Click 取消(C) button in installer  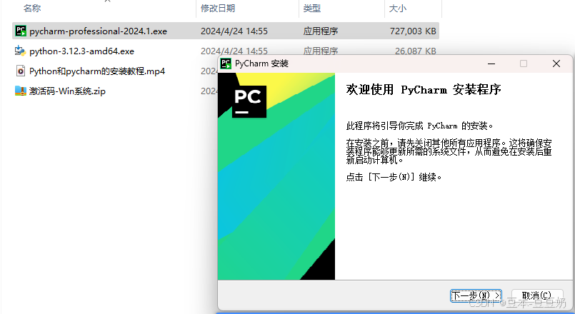(x=537, y=295)
